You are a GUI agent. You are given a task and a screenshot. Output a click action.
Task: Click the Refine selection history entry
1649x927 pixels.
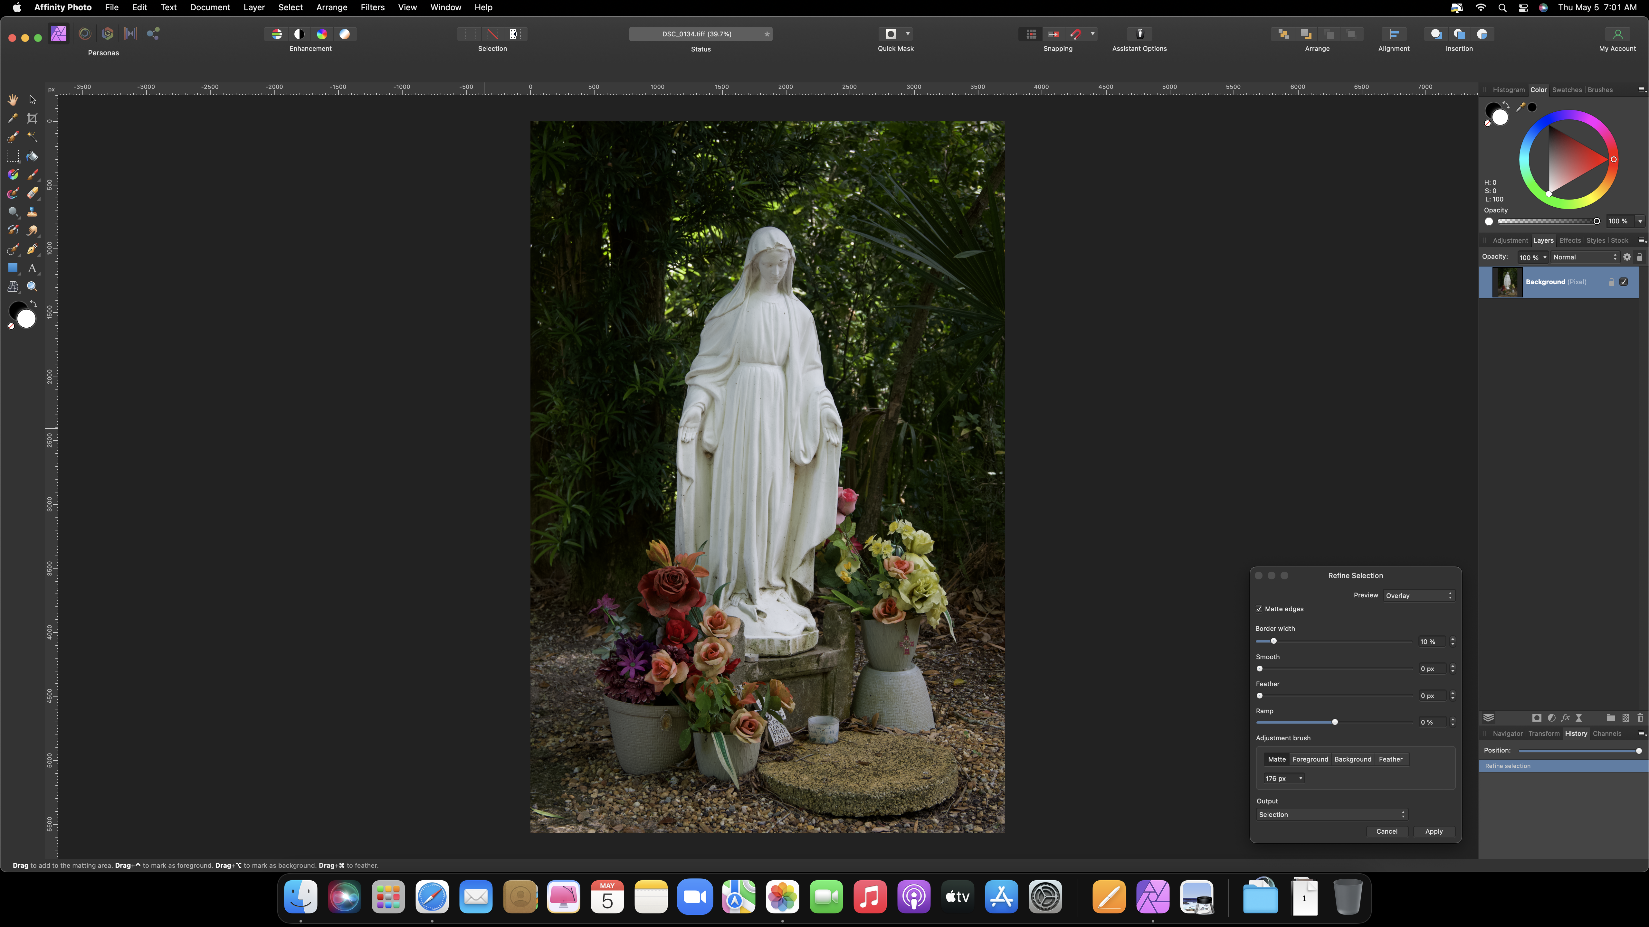1563,766
